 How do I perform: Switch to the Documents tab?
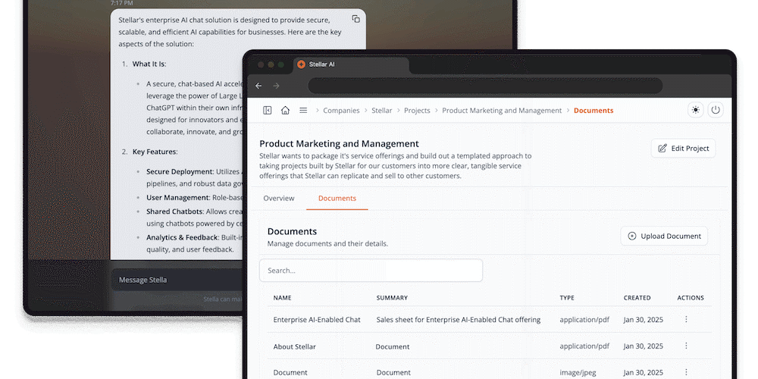(x=337, y=198)
